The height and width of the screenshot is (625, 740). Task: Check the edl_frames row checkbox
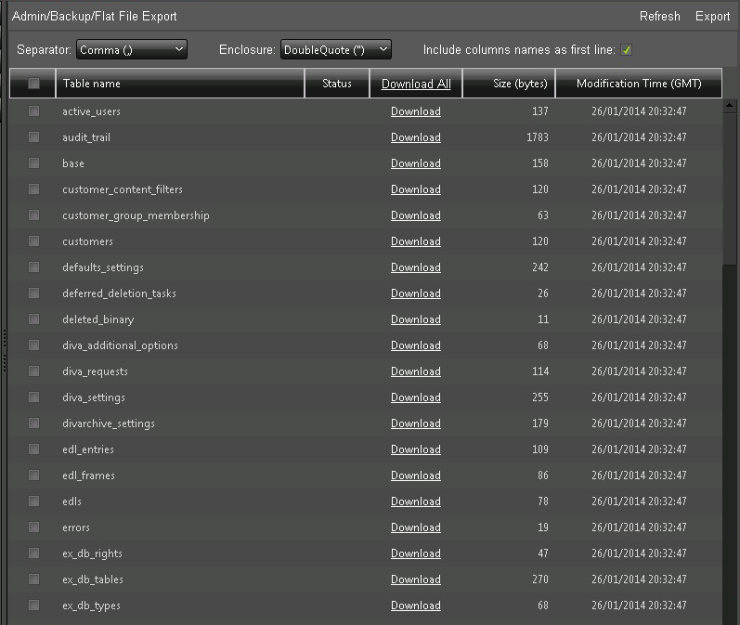pyautogui.click(x=33, y=475)
